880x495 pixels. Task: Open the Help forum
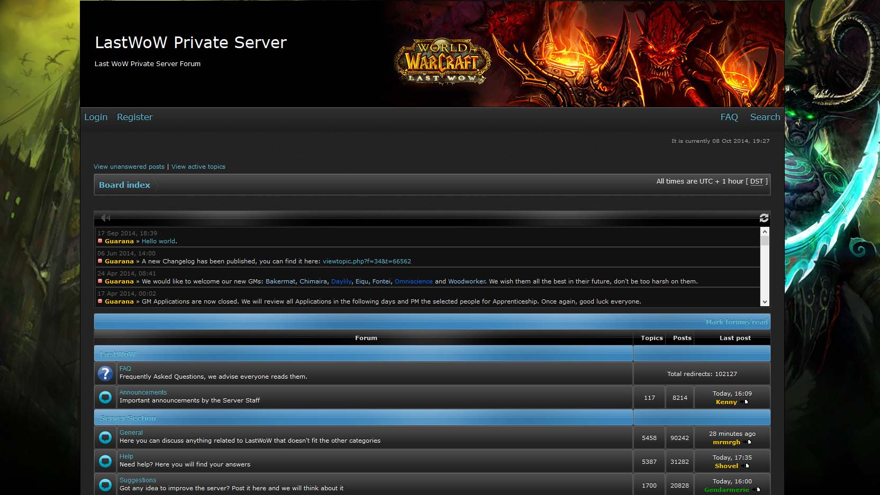126,456
